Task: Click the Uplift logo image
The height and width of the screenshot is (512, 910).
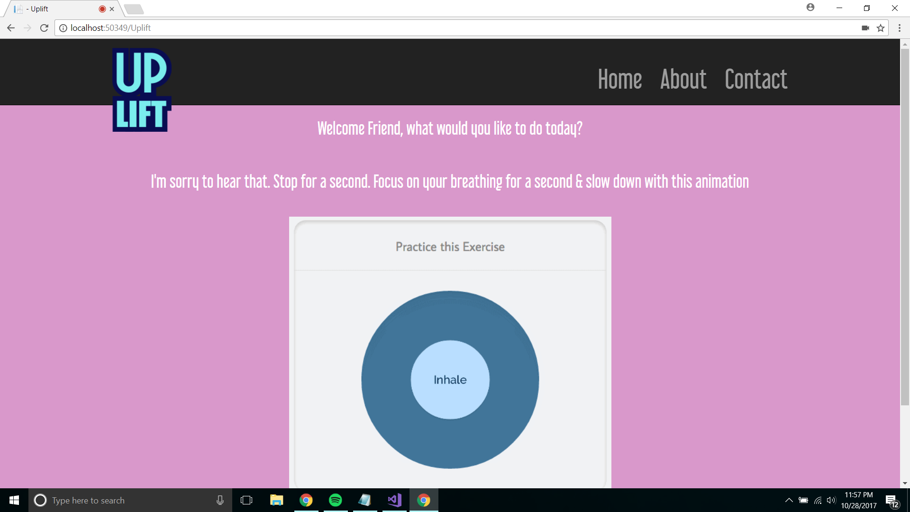Action: pyautogui.click(x=142, y=90)
